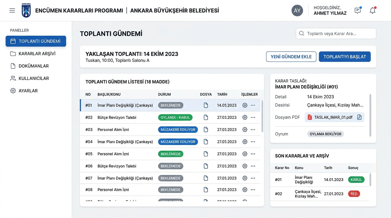The height and width of the screenshot is (218, 391).
Task: Click the Karar No column header
Action: [x=282, y=168]
